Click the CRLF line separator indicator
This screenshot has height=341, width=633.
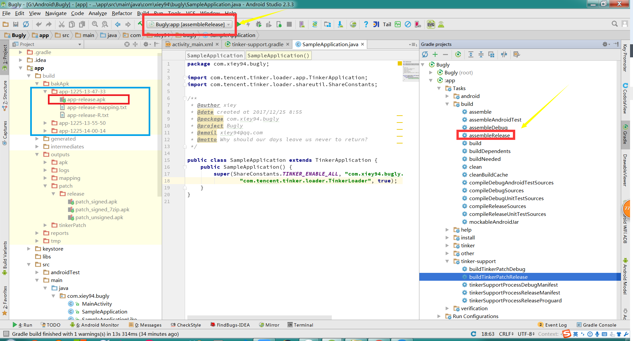[506, 334]
